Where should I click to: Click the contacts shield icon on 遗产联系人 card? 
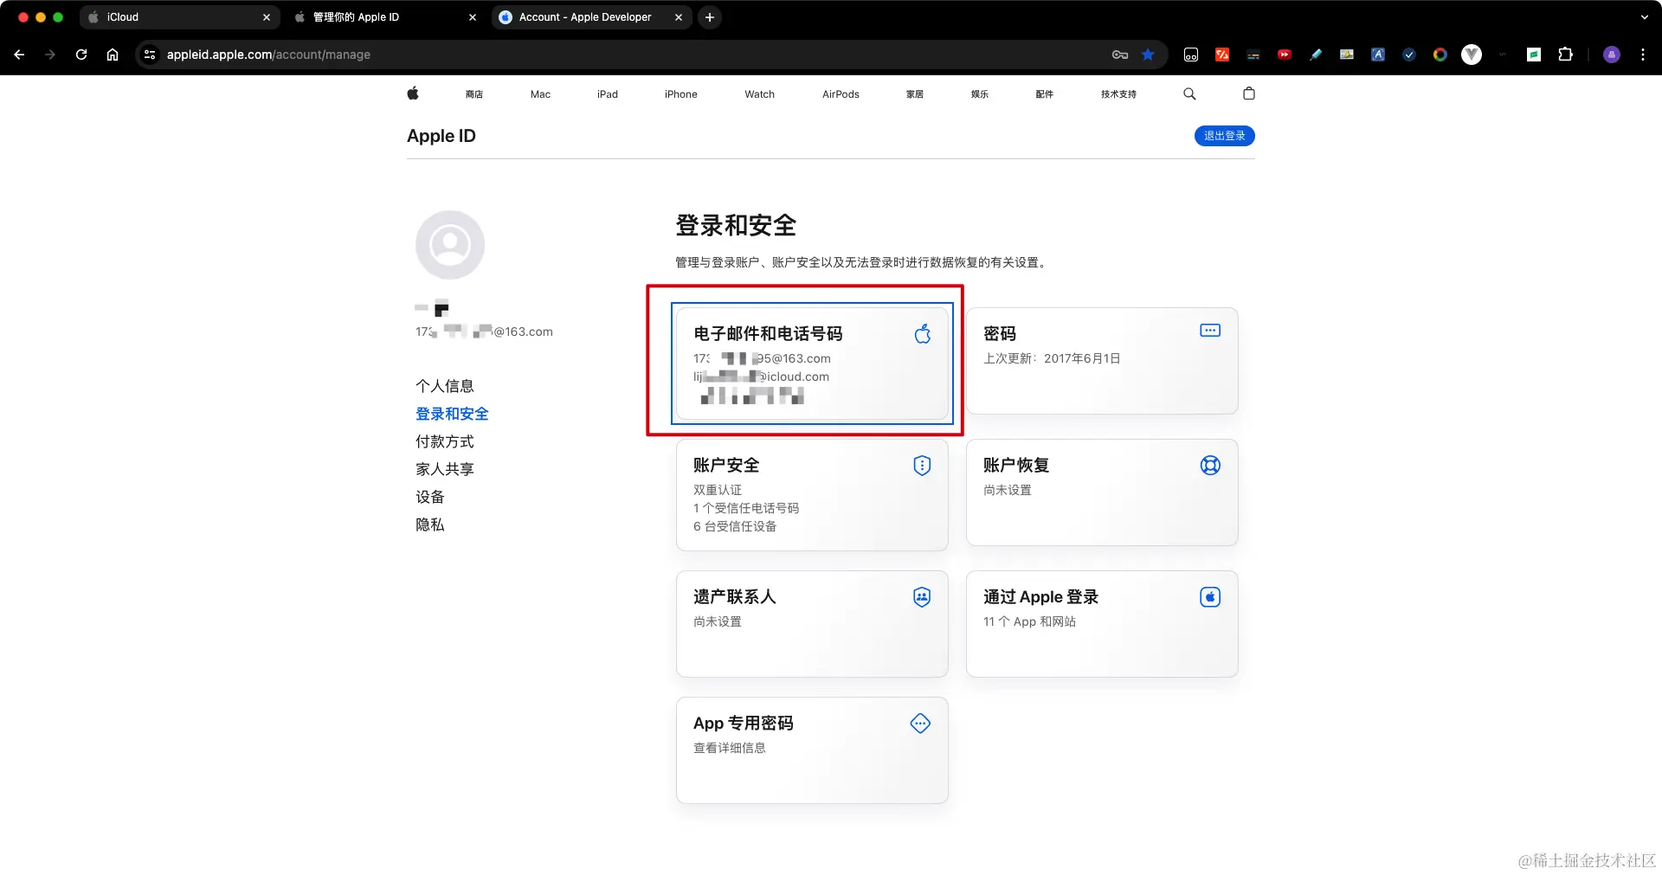click(x=922, y=597)
